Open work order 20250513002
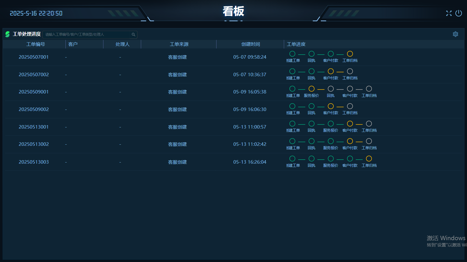 coord(34,144)
